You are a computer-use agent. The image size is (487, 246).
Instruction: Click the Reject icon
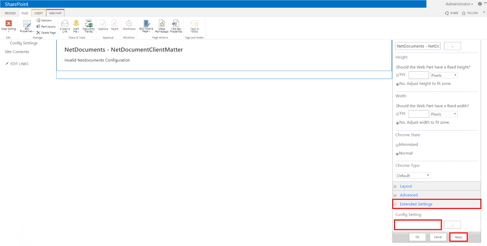pos(115,23)
